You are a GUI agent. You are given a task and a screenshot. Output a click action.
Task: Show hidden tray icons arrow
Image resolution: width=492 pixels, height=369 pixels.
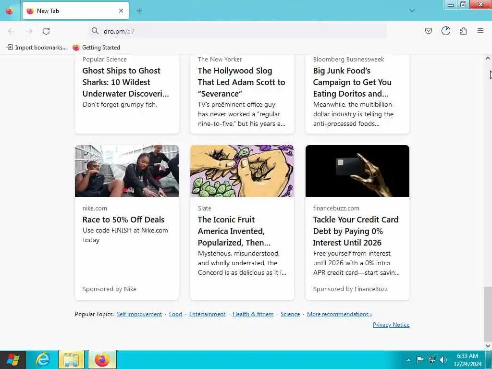(408, 360)
